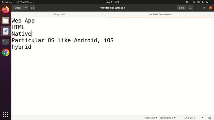Select the Untitled Document 1 tab
This screenshot has width=214, height=120.
tap(160, 14)
